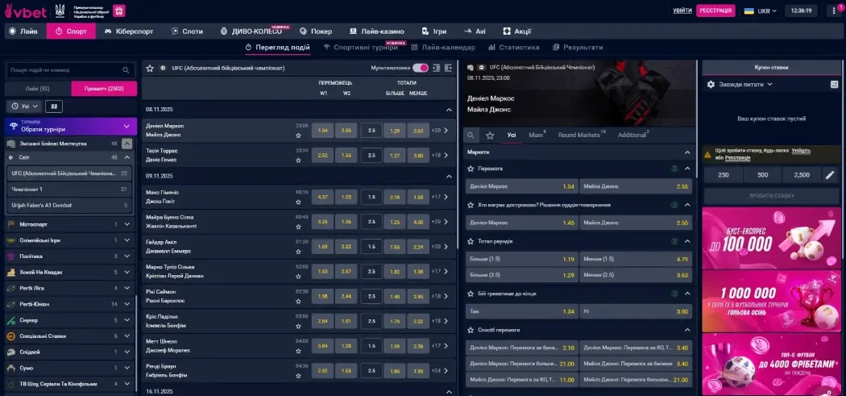This screenshot has height=396, width=846.
Task: Click the Змішані Бойові Мистецтва sport icon
Action: [11, 144]
